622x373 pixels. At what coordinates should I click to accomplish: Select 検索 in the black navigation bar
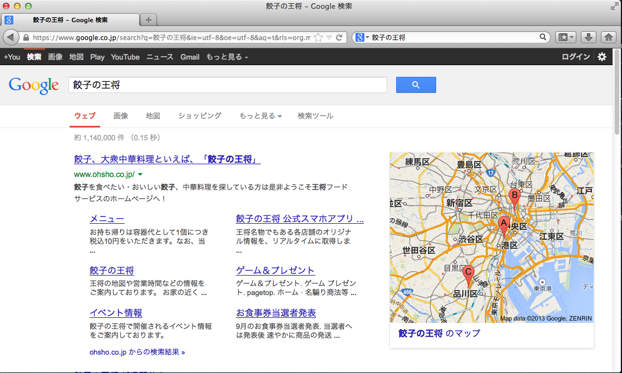[34, 57]
